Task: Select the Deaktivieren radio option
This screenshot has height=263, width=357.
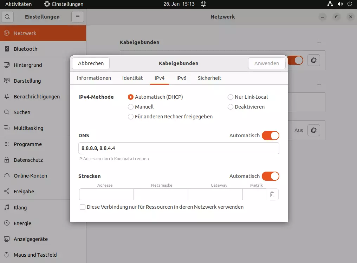Action: [x=231, y=107]
